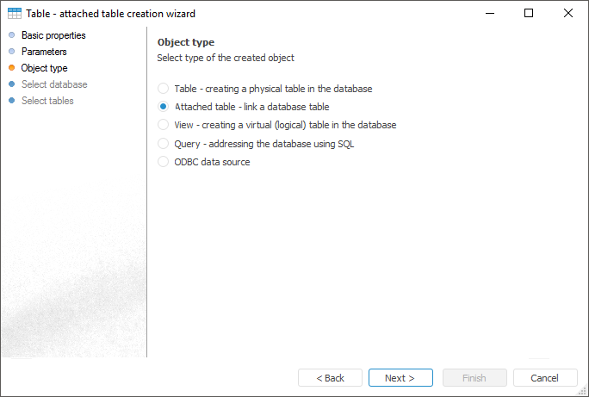Click the table wizard icon in title bar
Viewport: 589px width, 397px height.
point(15,14)
